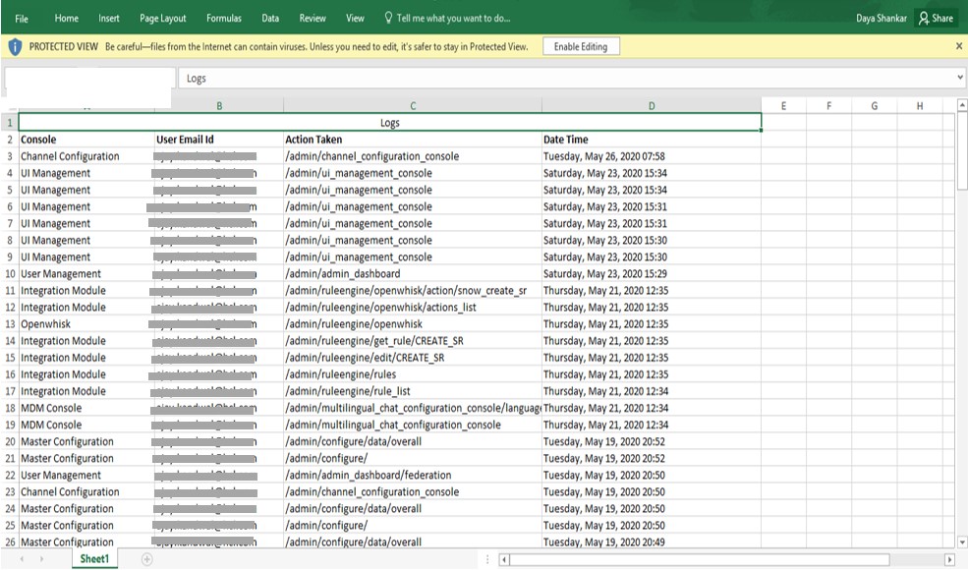The height and width of the screenshot is (570, 968).
Task: Open the File menu
Action: (x=22, y=18)
